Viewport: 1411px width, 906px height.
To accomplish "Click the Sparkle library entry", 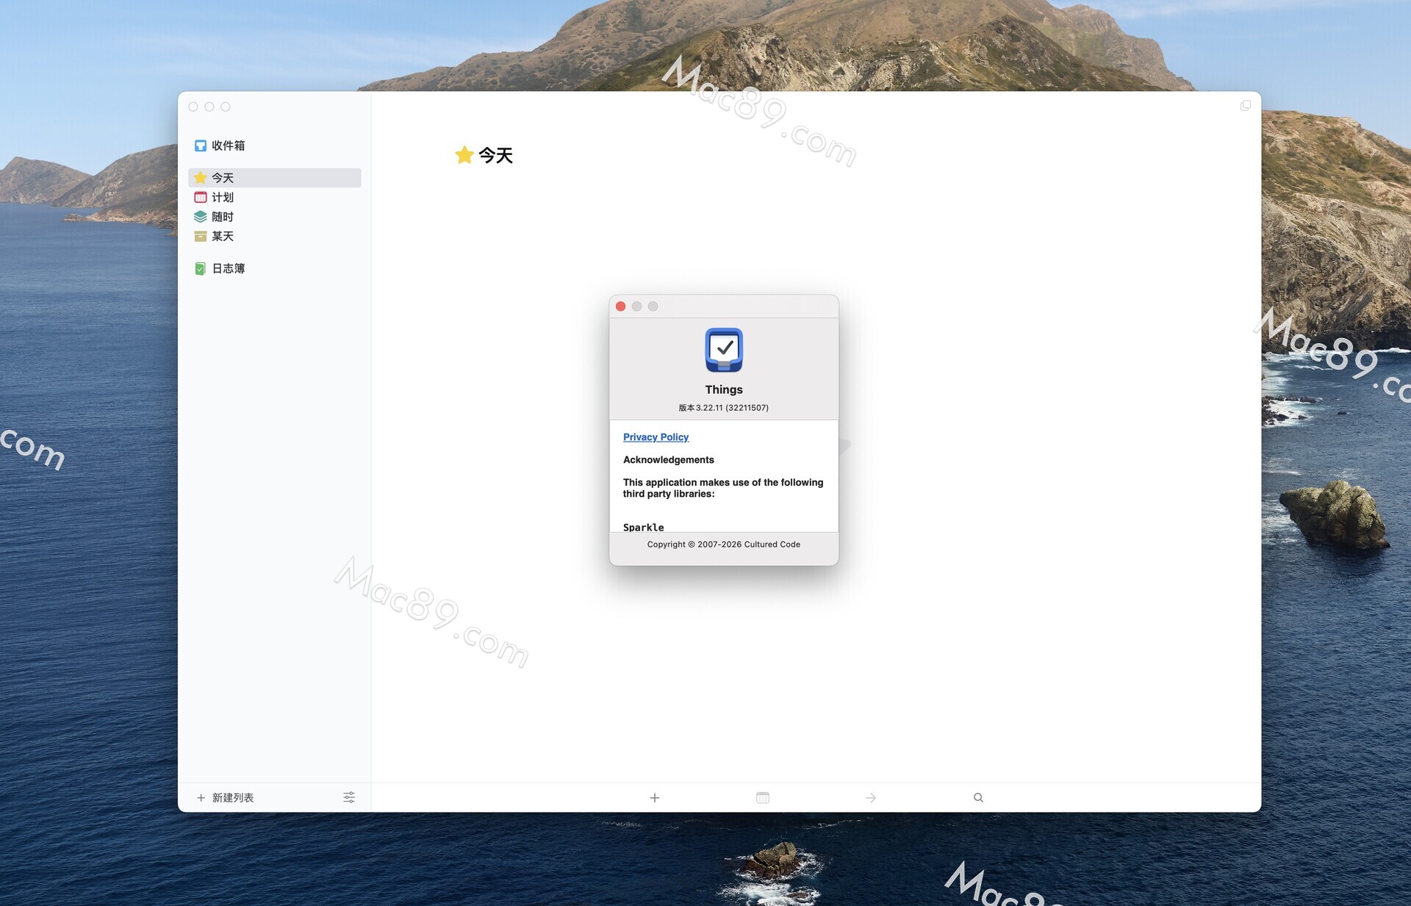I will [643, 527].
